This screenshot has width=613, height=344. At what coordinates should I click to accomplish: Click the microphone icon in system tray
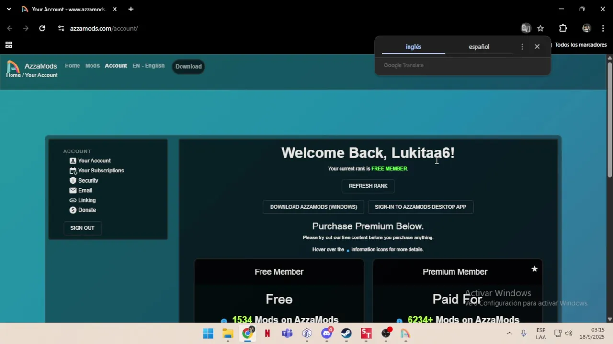point(524,333)
